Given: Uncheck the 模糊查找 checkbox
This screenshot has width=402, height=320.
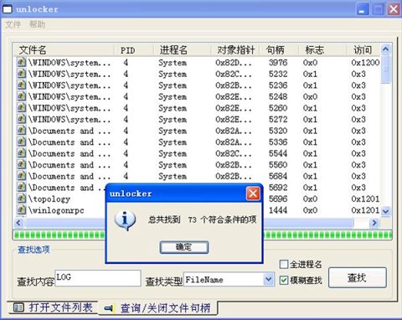Looking at the screenshot, I should coord(284,280).
